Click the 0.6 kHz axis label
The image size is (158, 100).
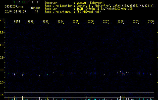(x=2, y=95)
